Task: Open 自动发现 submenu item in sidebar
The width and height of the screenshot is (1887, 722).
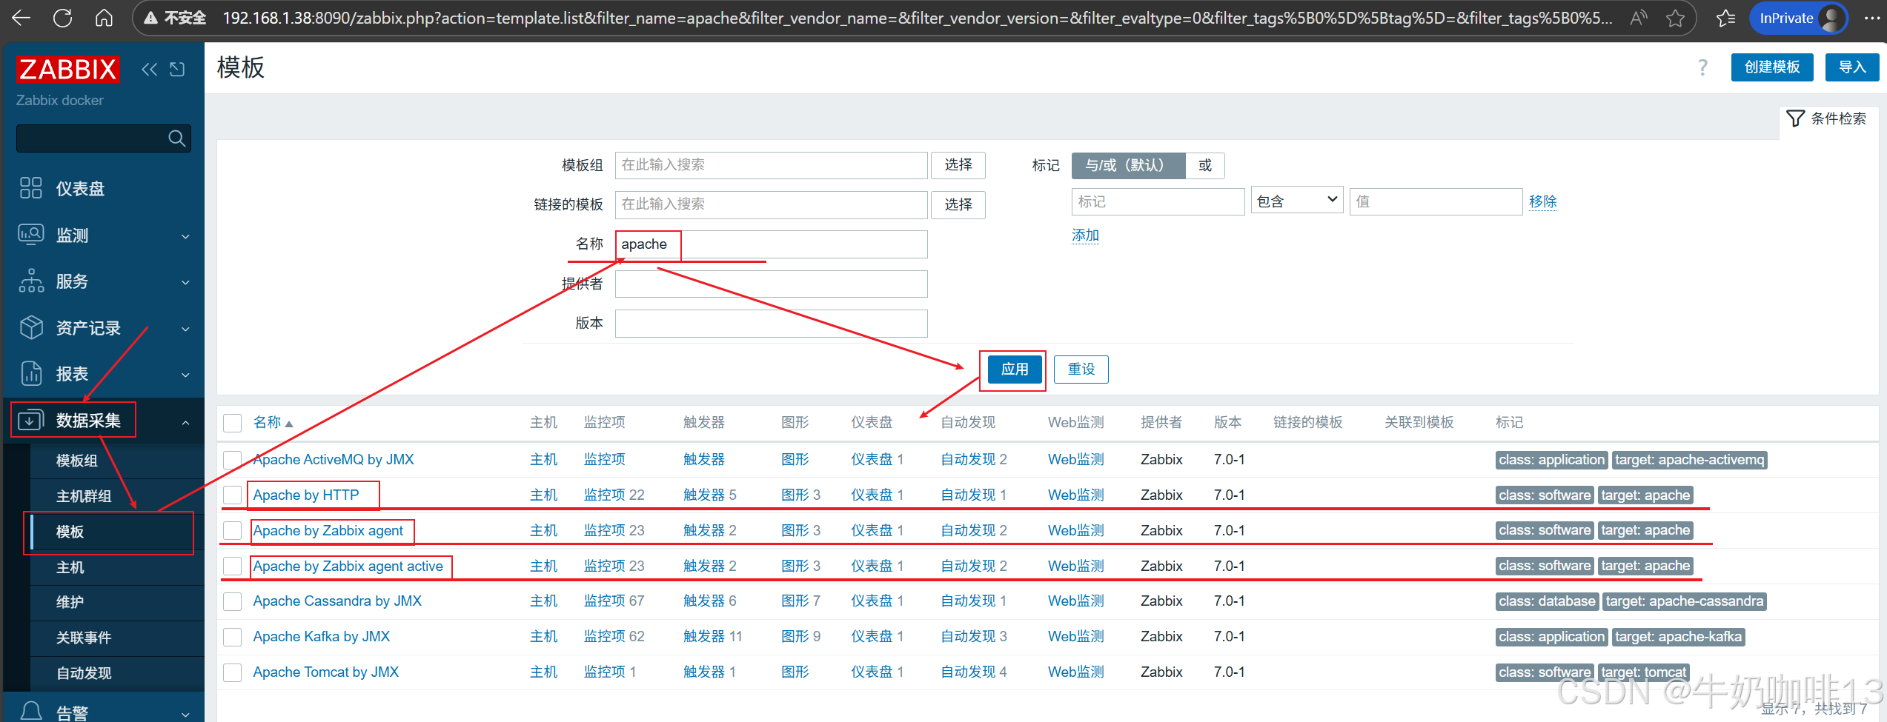Action: click(84, 673)
